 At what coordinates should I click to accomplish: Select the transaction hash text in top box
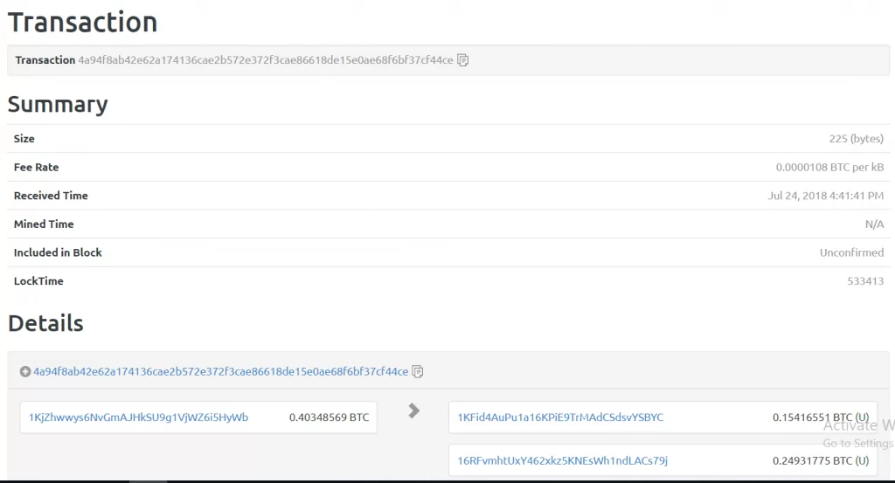click(266, 60)
